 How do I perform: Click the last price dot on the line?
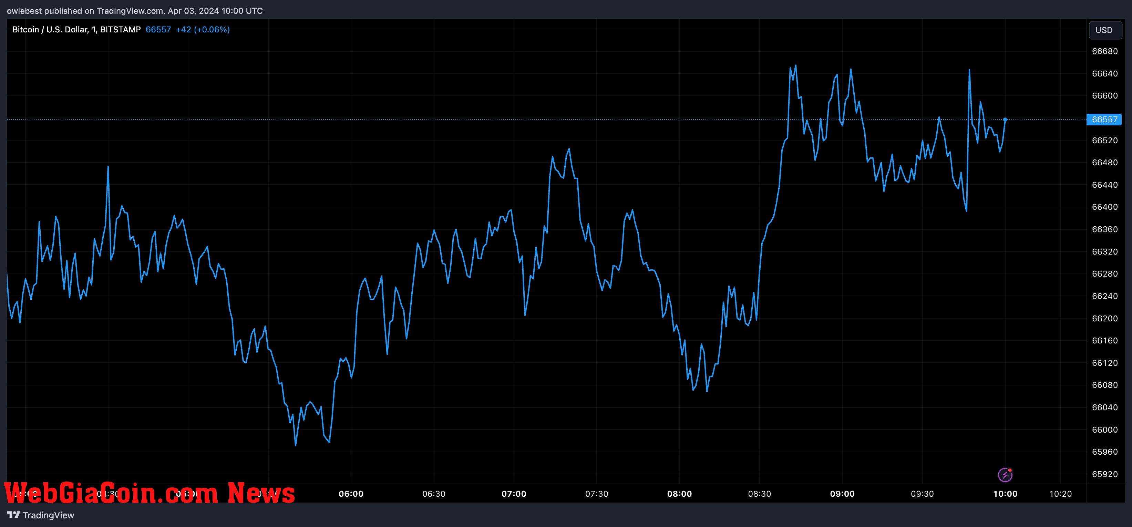pyautogui.click(x=1005, y=120)
